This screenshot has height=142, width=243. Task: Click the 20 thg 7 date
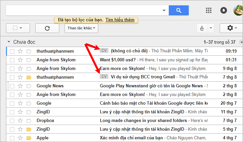click(x=229, y=103)
